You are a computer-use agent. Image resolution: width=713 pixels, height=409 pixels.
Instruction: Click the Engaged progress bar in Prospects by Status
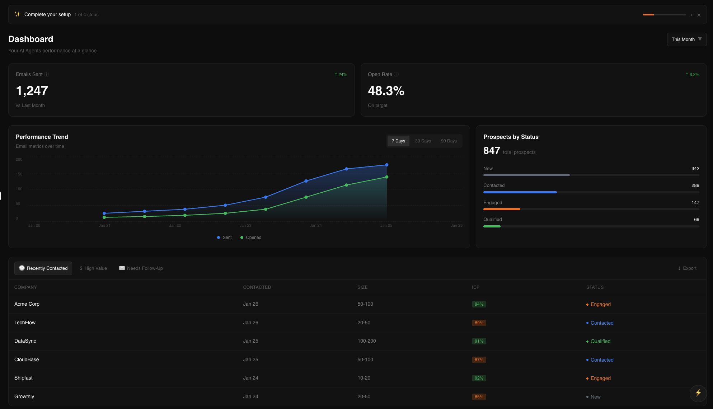[x=502, y=209]
